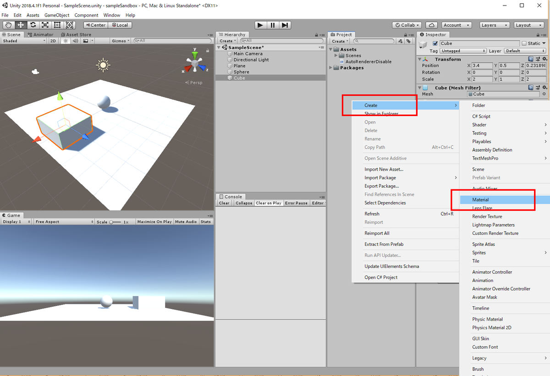
Task: Toggle the Cube active checkbox
Action: 435,44
